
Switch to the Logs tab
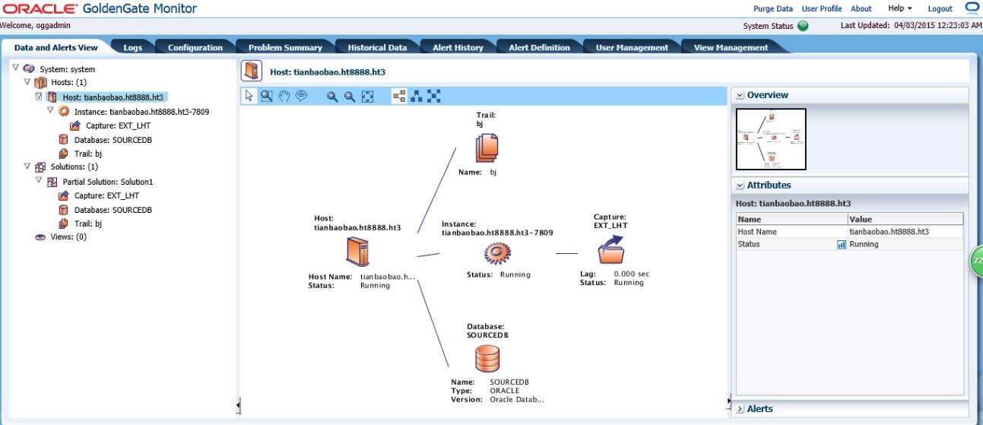pos(132,47)
